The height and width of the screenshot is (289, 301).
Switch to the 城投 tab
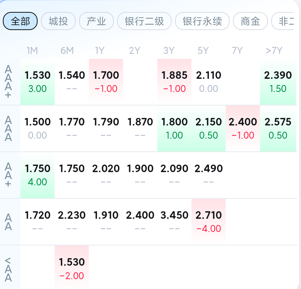point(58,21)
